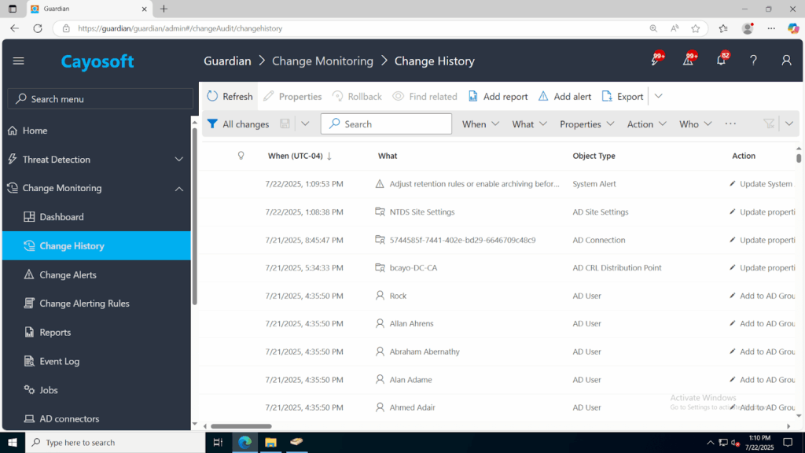Open AD connectors in the sidebar
Image resolution: width=805 pixels, height=453 pixels.
point(97,418)
